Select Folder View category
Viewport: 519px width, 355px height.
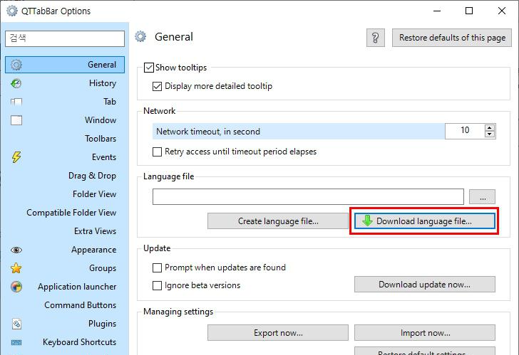(65, 194)
